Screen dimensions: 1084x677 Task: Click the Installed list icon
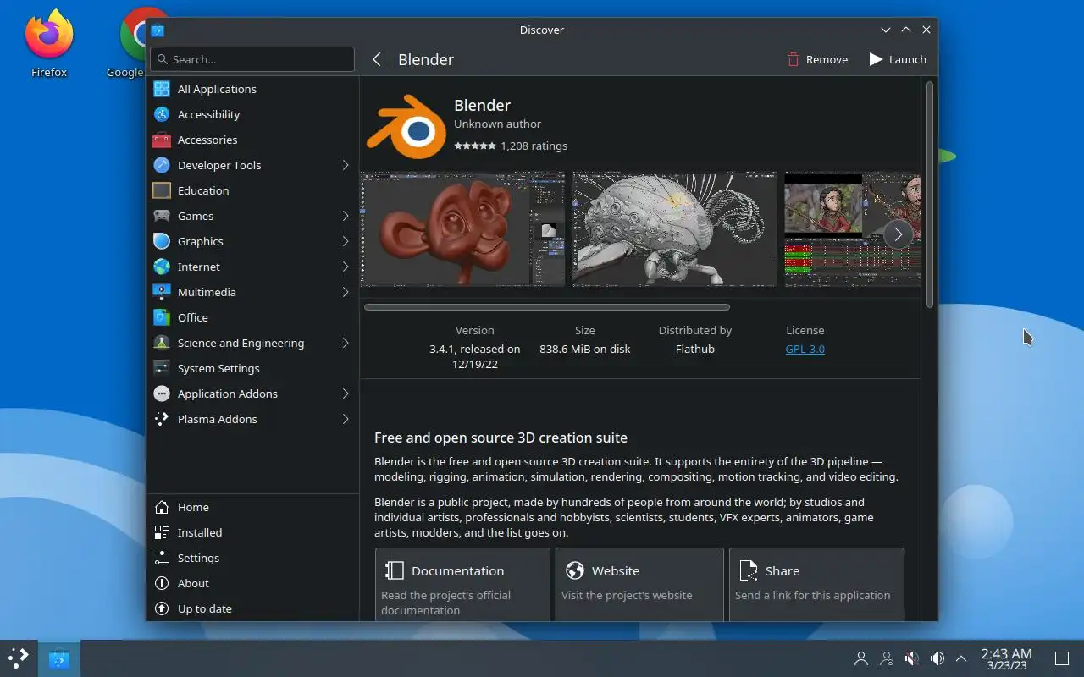point(162,532)
